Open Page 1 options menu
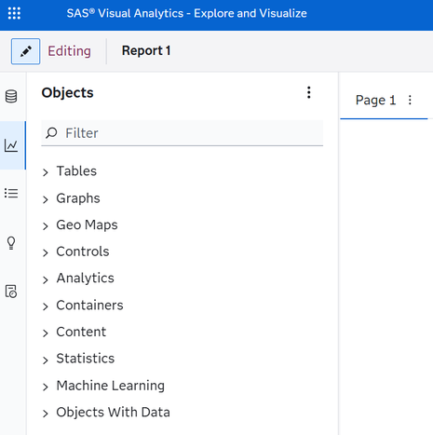The height and width of the screenshot is (435, 433). pos(410,100)
